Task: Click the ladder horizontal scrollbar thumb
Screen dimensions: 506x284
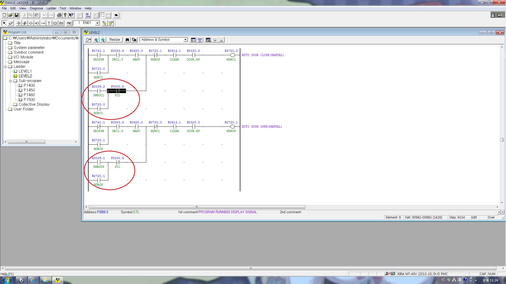Action: coord(197,207)
